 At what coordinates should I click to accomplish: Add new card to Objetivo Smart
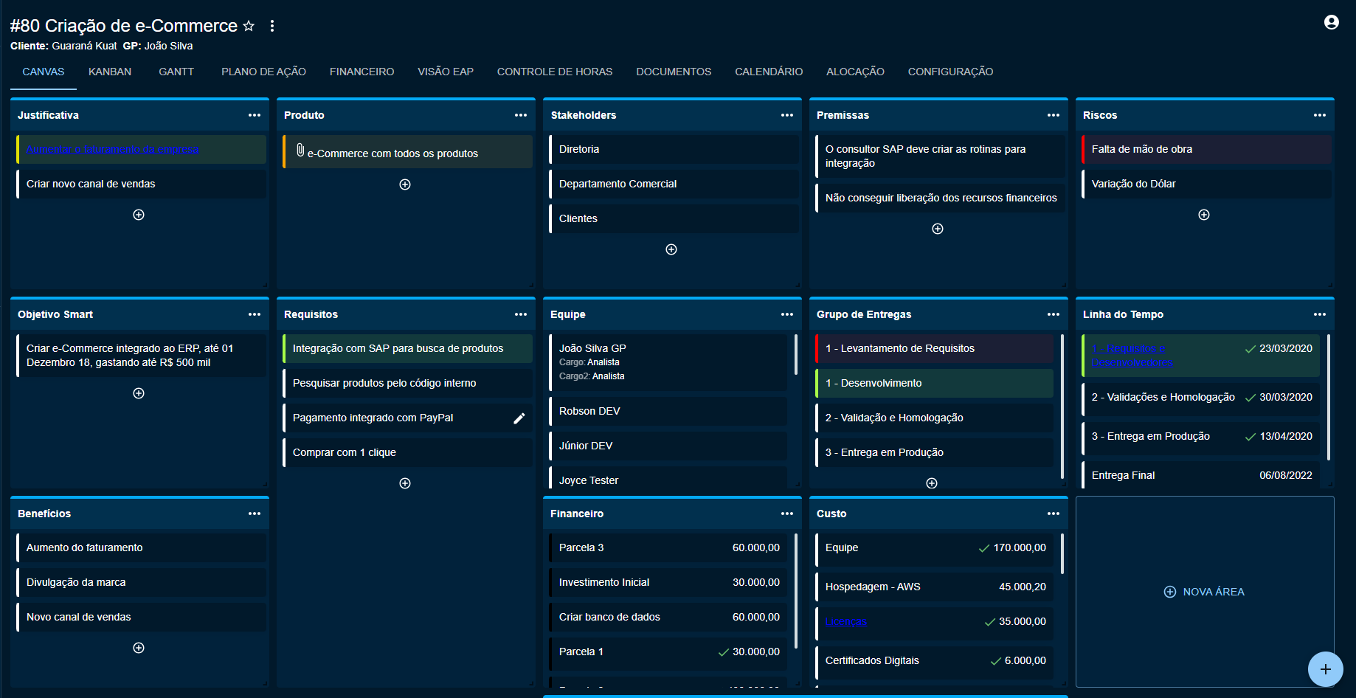click(x=139, y=393)
